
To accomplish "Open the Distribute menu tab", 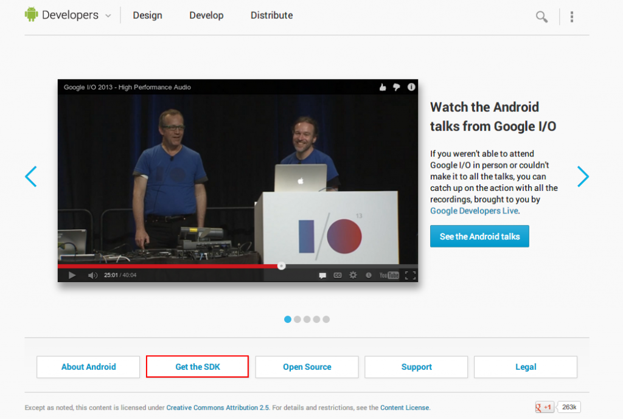I will point(271,16).
